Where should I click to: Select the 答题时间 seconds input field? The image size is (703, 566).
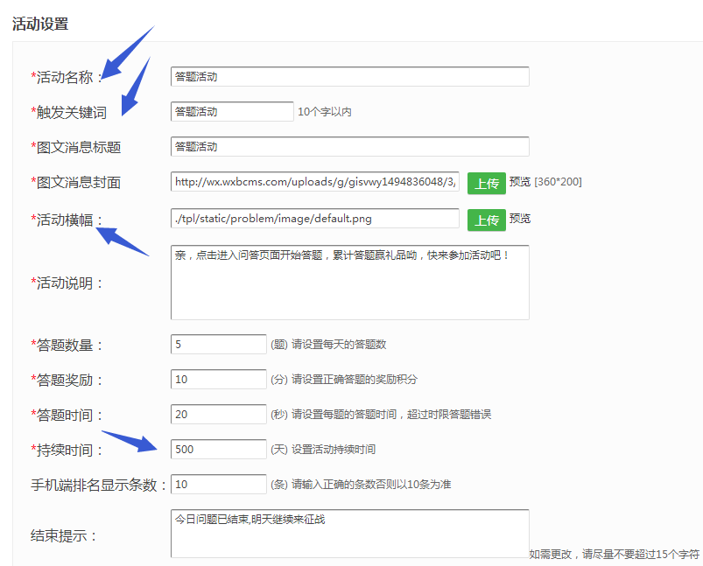[x=218, y=414]
